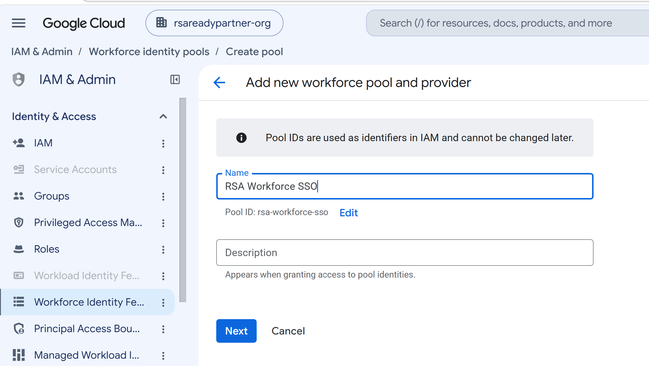Open Service Accounts page
The height and width of the screenshot is (366, 649).
click(x=75, y=169)
